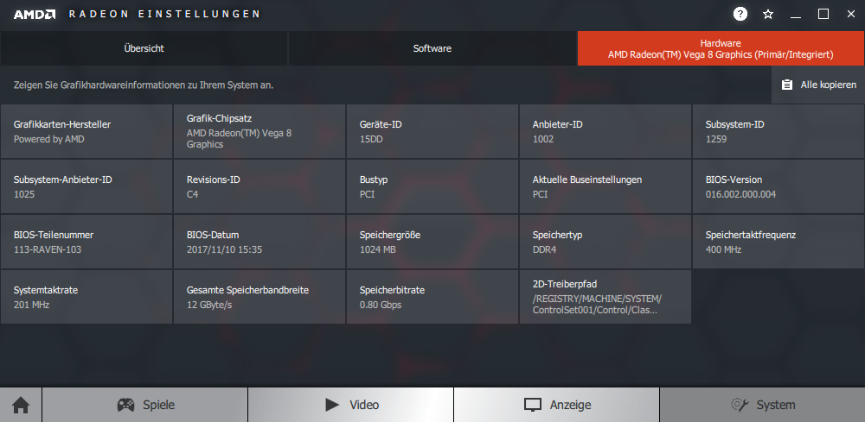
Task: Switch to the Software tab
Action: point(432,48)
